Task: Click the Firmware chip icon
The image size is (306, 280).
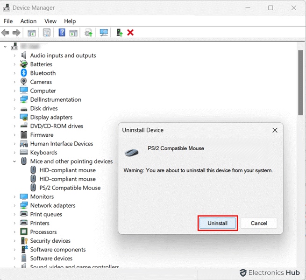Action: coord(24,135)
